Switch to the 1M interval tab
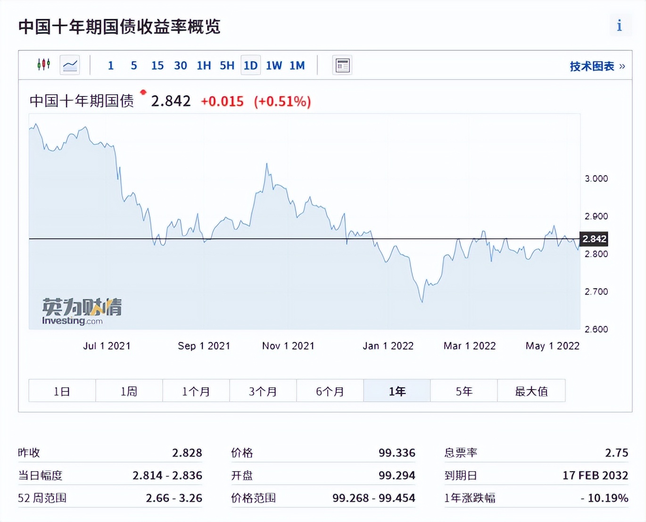The width and height of the screenshot is (646, 522). pyautogui.click(x=297, y=65)
